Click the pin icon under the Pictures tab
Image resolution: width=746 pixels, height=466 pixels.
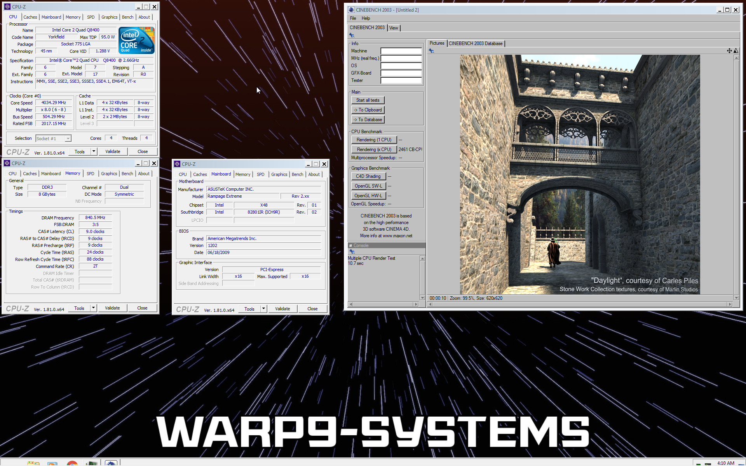point(431,51)
